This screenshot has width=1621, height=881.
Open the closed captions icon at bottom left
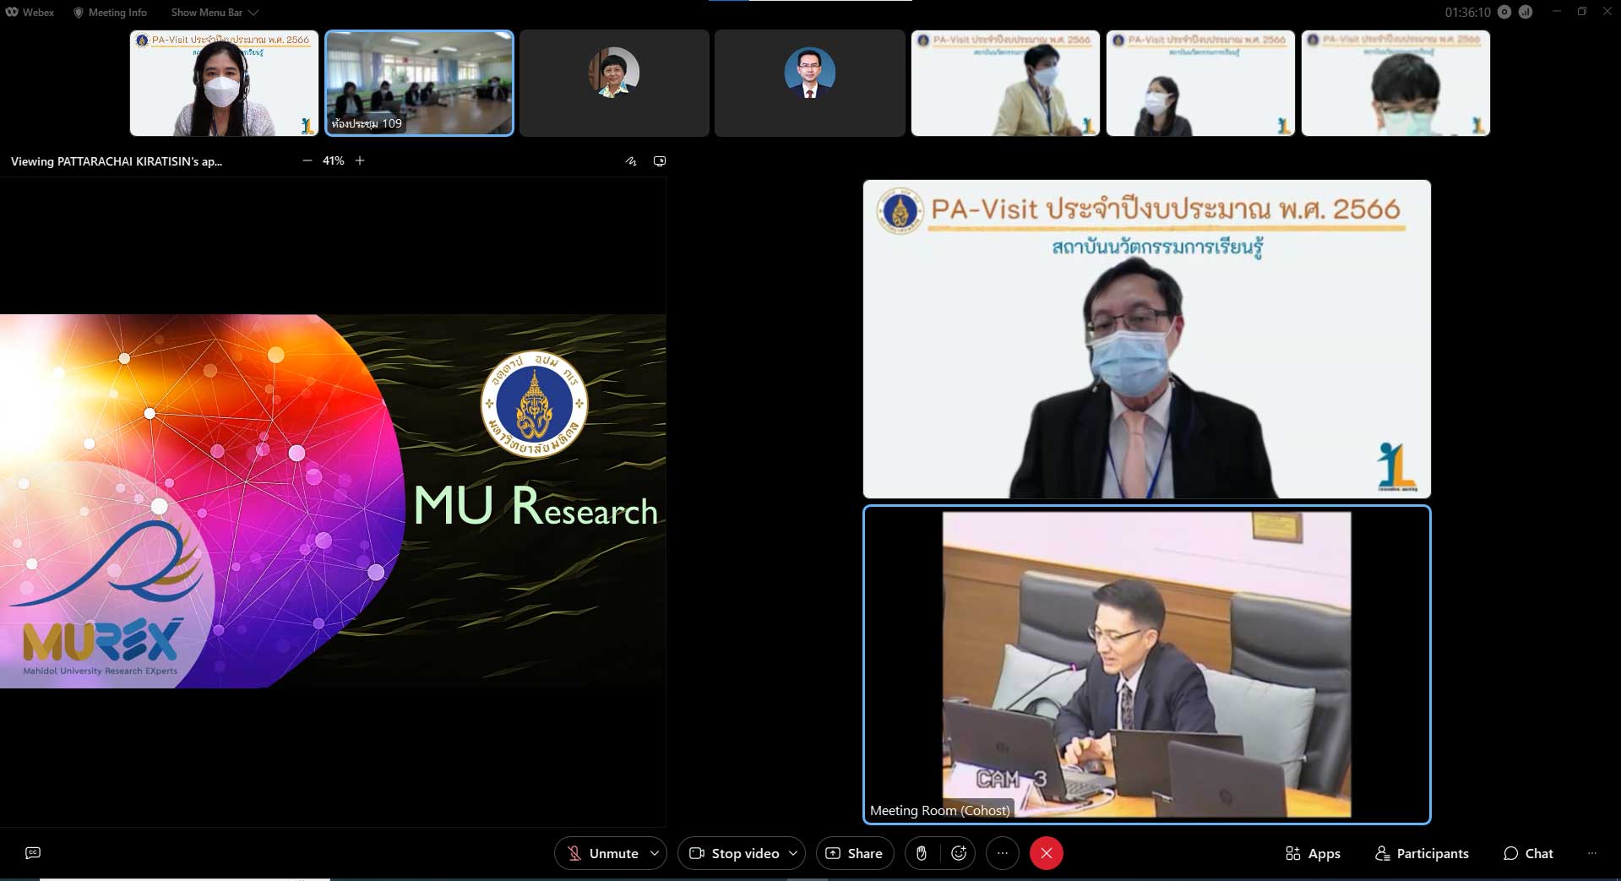click(33, 853)
